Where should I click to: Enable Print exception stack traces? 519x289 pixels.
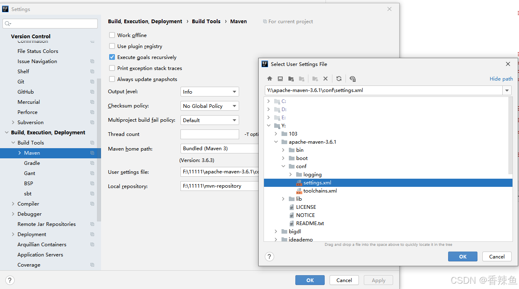click(112, 68)
